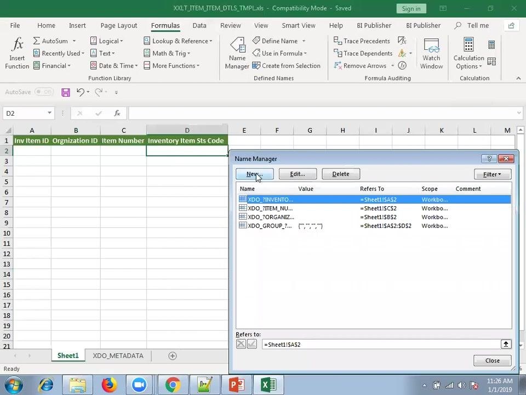The width and height of the screenshot is (526, 395).
Task: Click the Windows Start button
Action: (13, 385)
